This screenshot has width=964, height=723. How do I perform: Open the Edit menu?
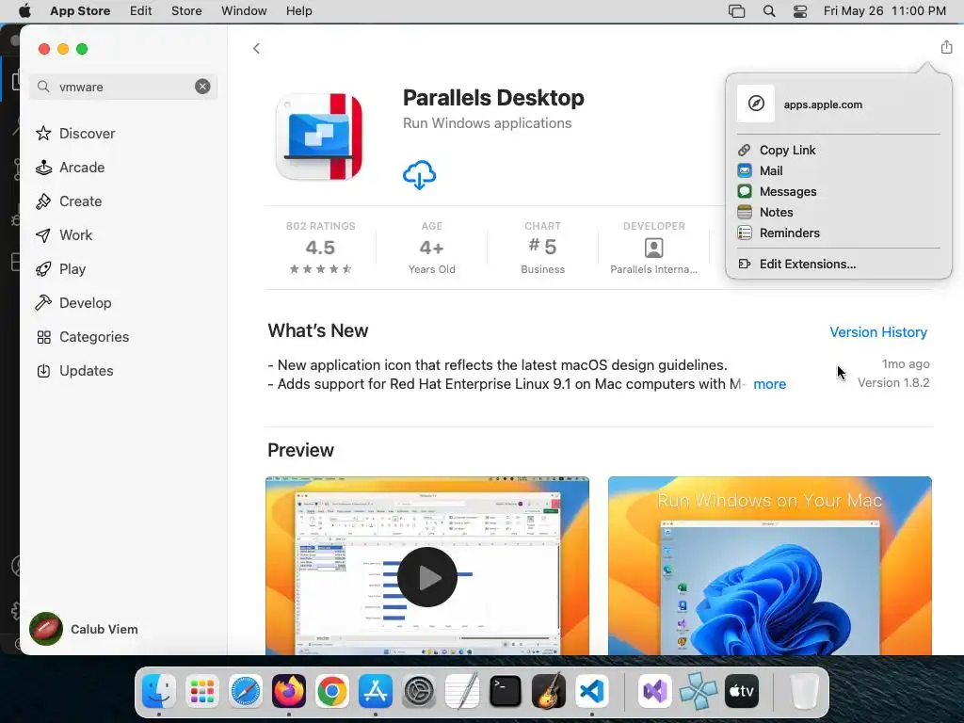pos(141,10)
